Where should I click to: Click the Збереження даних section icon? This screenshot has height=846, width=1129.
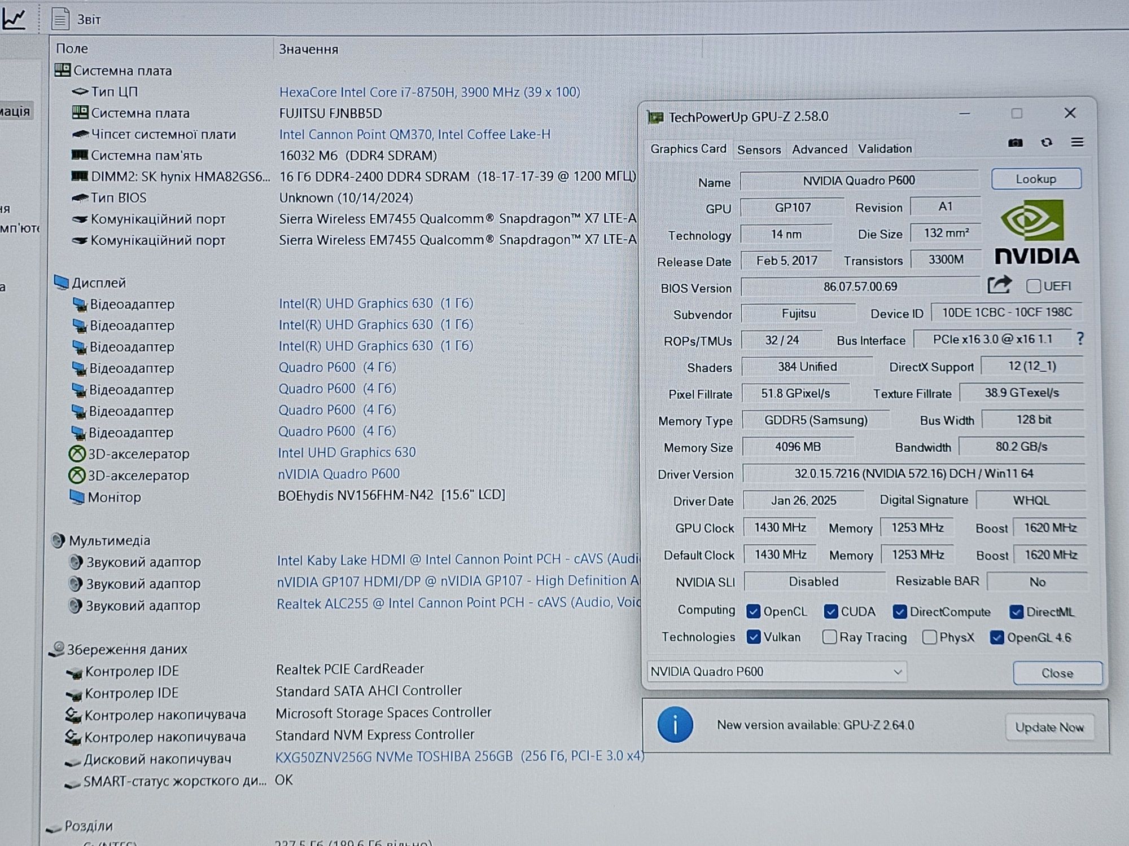56,649
